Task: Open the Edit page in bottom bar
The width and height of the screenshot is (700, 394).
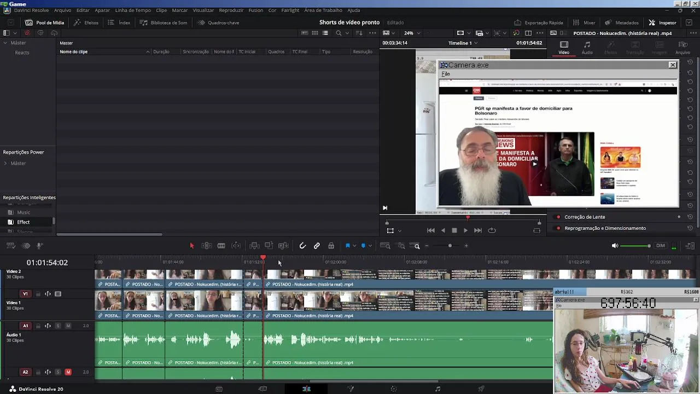Action: pyautogui.click(x=306, y=389)
